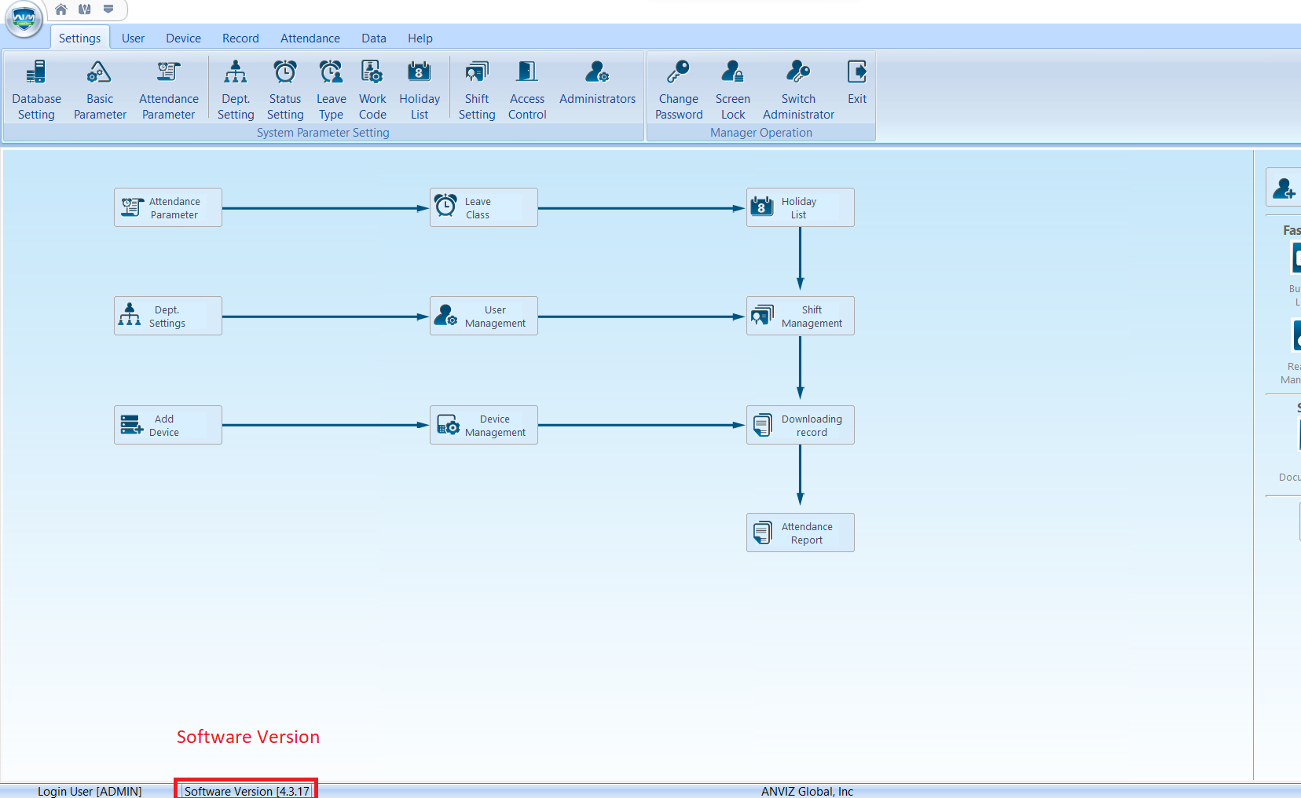Open Leave Type settings
The width and height of the screenshot is (1301, 798).
(x=331, y=88)
